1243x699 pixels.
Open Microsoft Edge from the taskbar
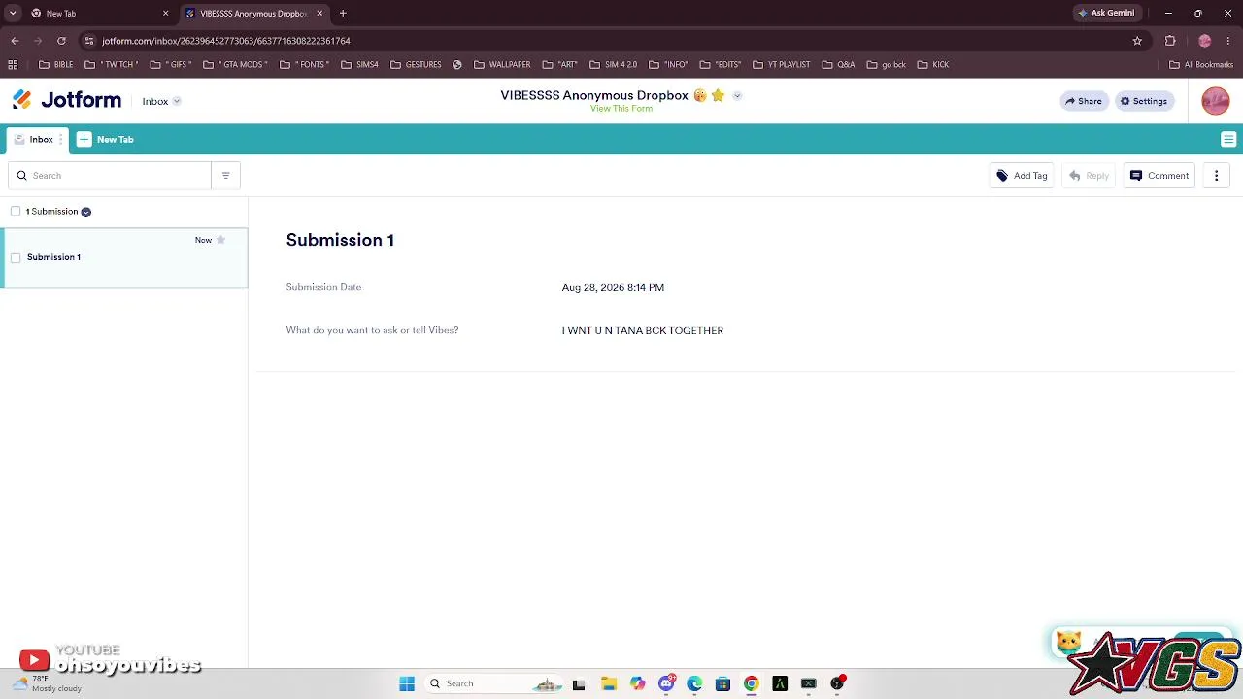pyautogui.click(x=694, y=684)
